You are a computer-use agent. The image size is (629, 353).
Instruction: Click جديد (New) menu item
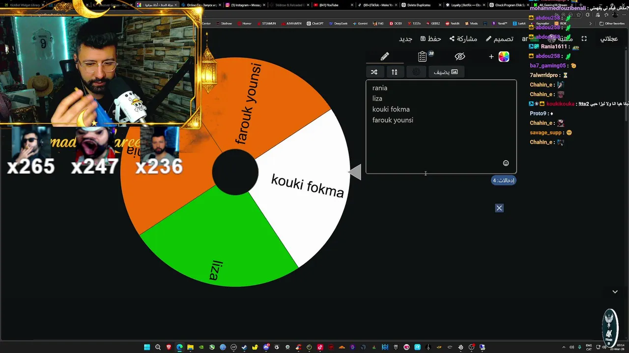coord(405,39)
